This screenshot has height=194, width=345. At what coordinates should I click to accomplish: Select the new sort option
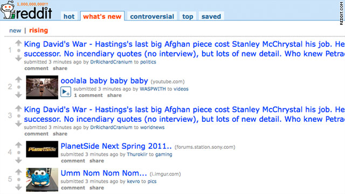tap(15, 30)
